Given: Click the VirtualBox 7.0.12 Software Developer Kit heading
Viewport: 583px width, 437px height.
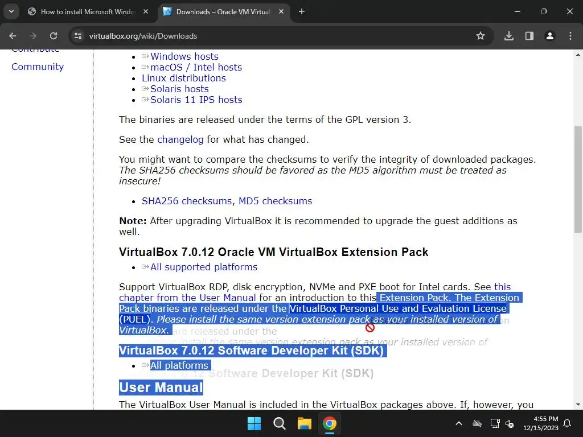Looking at the screenshot, I should coord(251,351).
